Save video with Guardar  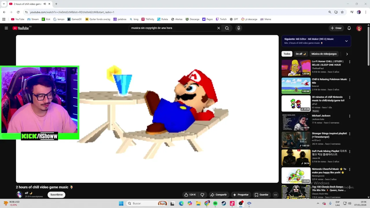pyautogui.click(x=261, y=195)
